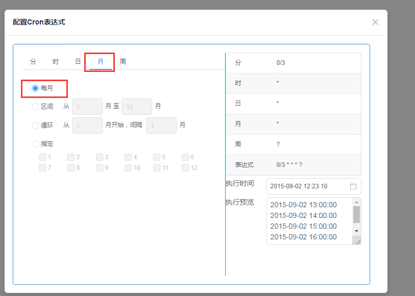The image size is (415, 296).
Task: Select the 月 tab
Action: click(101, 62)
